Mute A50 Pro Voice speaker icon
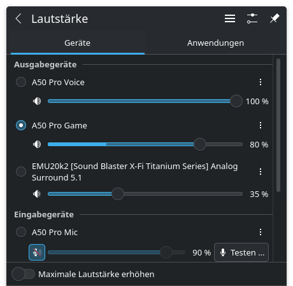The width and height of the screenshot is (293, 286). pyautogui.click(x=37, y=101)
